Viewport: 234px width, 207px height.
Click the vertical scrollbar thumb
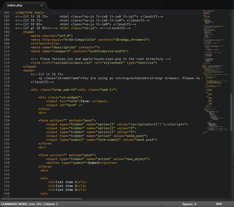click(x=232, y=112)
